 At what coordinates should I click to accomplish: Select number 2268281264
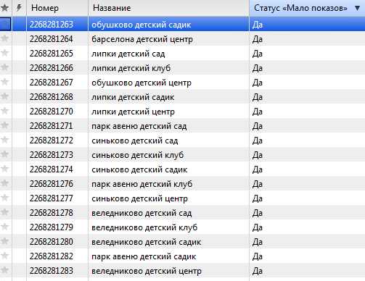52,39
